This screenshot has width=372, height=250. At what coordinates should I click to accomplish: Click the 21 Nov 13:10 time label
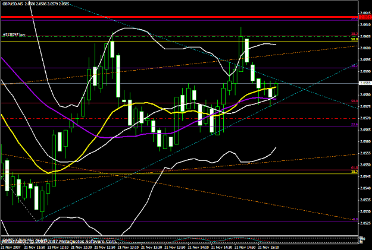pyautogui.click(x=128, y=248)
